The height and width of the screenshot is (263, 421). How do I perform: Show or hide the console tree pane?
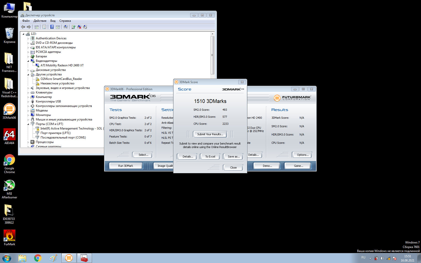pyautogui.click(x=37, y=27)
